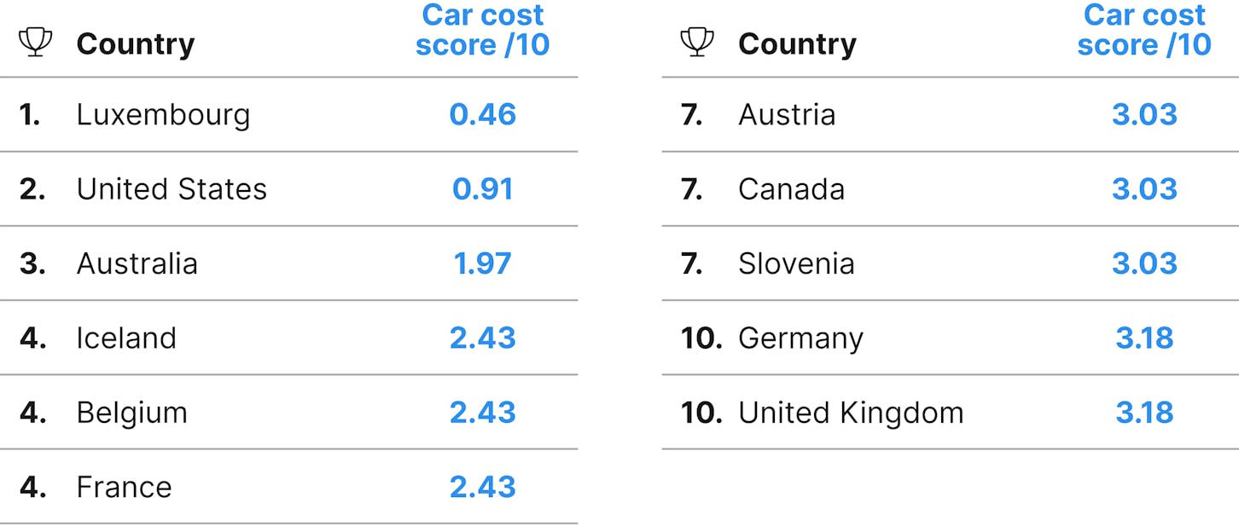This screenshot has width=1239, height=526.
Task: Click the trophy icon in right table header
Action: pyautogui.click(x=697, y=43)
